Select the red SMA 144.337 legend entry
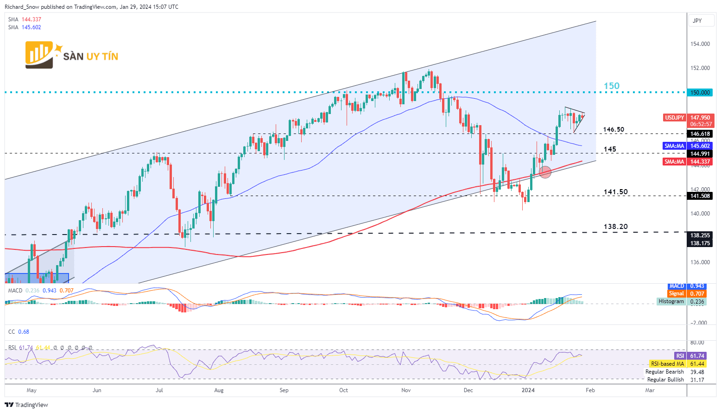Viewport: 721px width, 413px height. [25, 19]
